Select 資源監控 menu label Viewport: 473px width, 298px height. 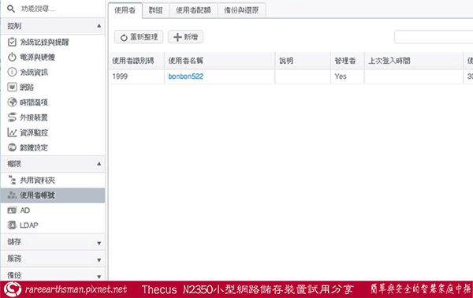(x=34, y=132)
